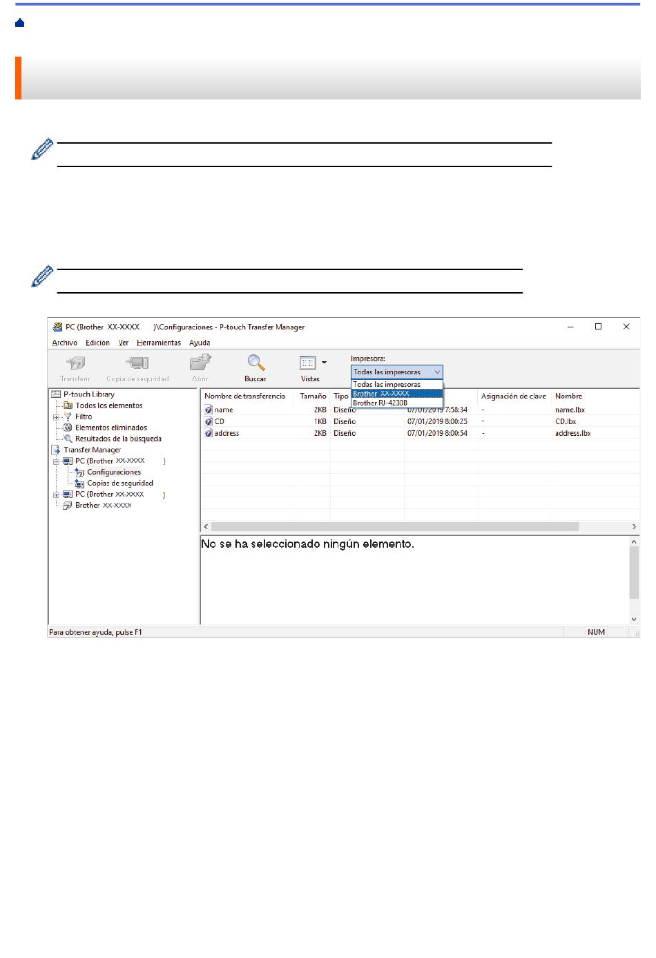Select the address transfer row
This screenshot has height=958, width=656.
(x=421, y=433)
